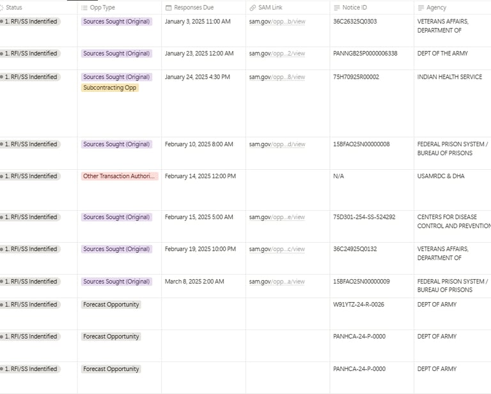This screenshot has width=491, height=394.
Task: Click the Responses Due calendar icon
Action: 168,8
